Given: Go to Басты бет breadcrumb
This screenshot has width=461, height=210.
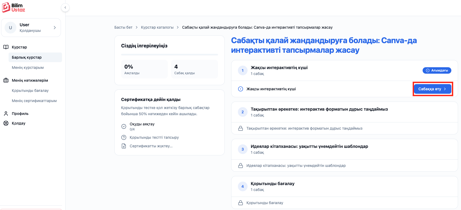Looking at the screenshot, I should point(123,27).
